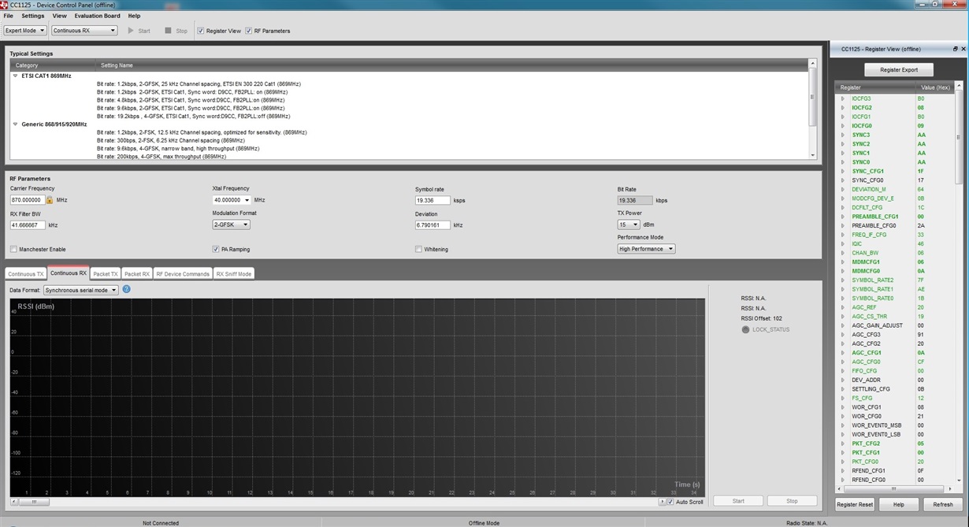Click the Register View vertical scrollbar
Screen dimensions: 969x527
[960, 284]
